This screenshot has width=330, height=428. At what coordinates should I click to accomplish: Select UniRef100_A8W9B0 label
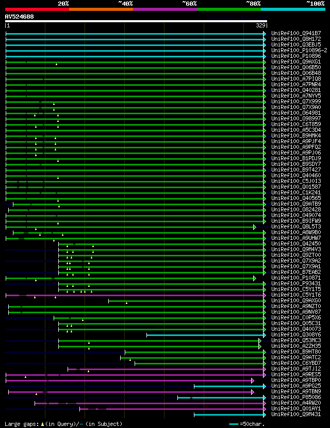(296, 232)
